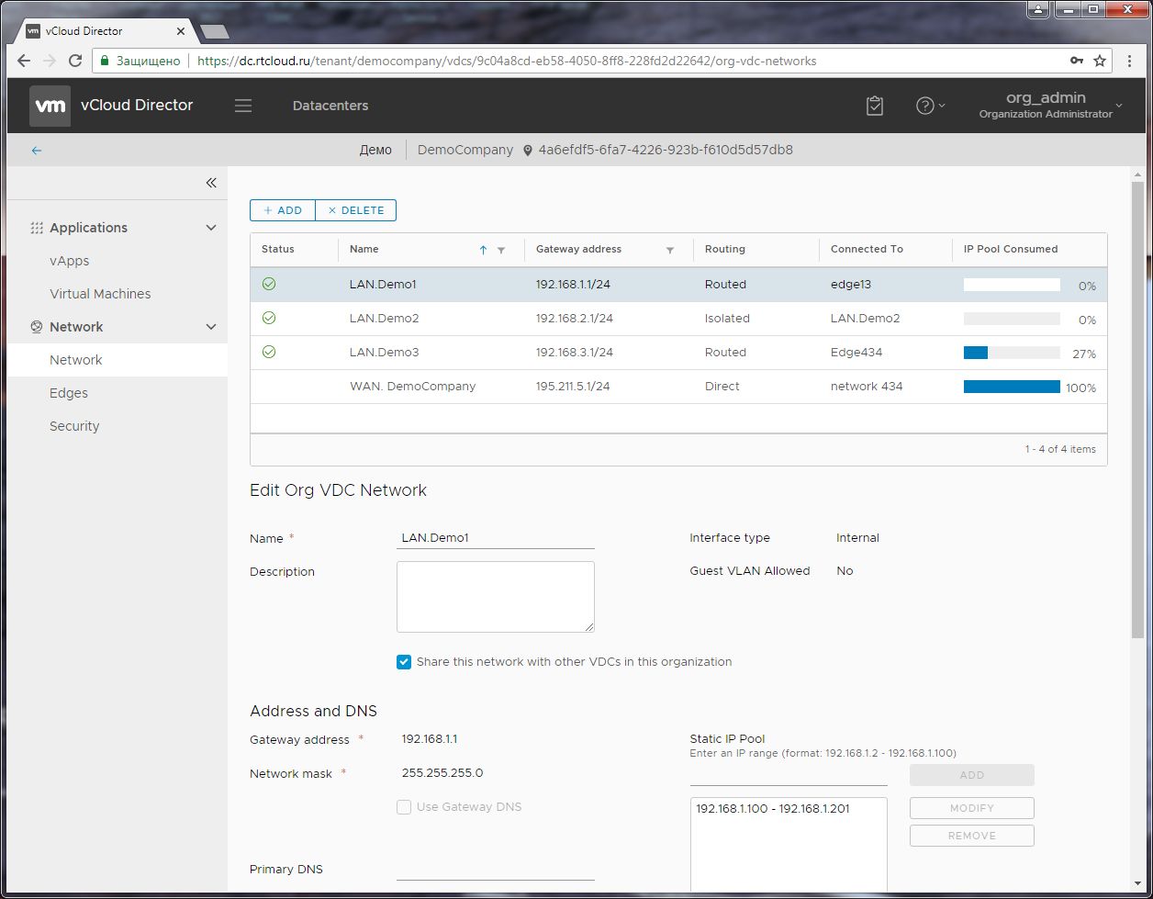
Task: Click the back arrow under the header
Action: coord(37,151)
